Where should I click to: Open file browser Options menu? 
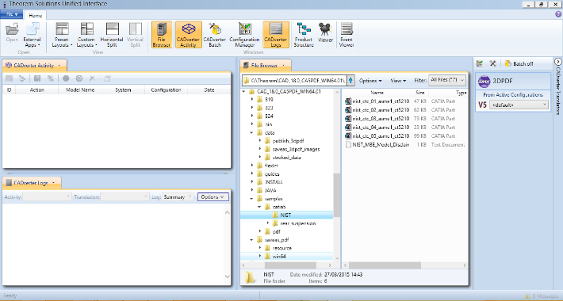(x=370, y=80)
